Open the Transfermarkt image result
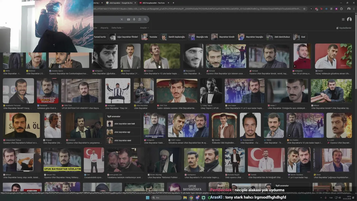The width and height of the screenshot is (357, 201). pos(250,125)
